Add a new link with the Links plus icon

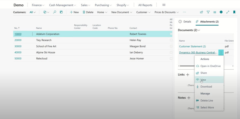coord(188,75)
